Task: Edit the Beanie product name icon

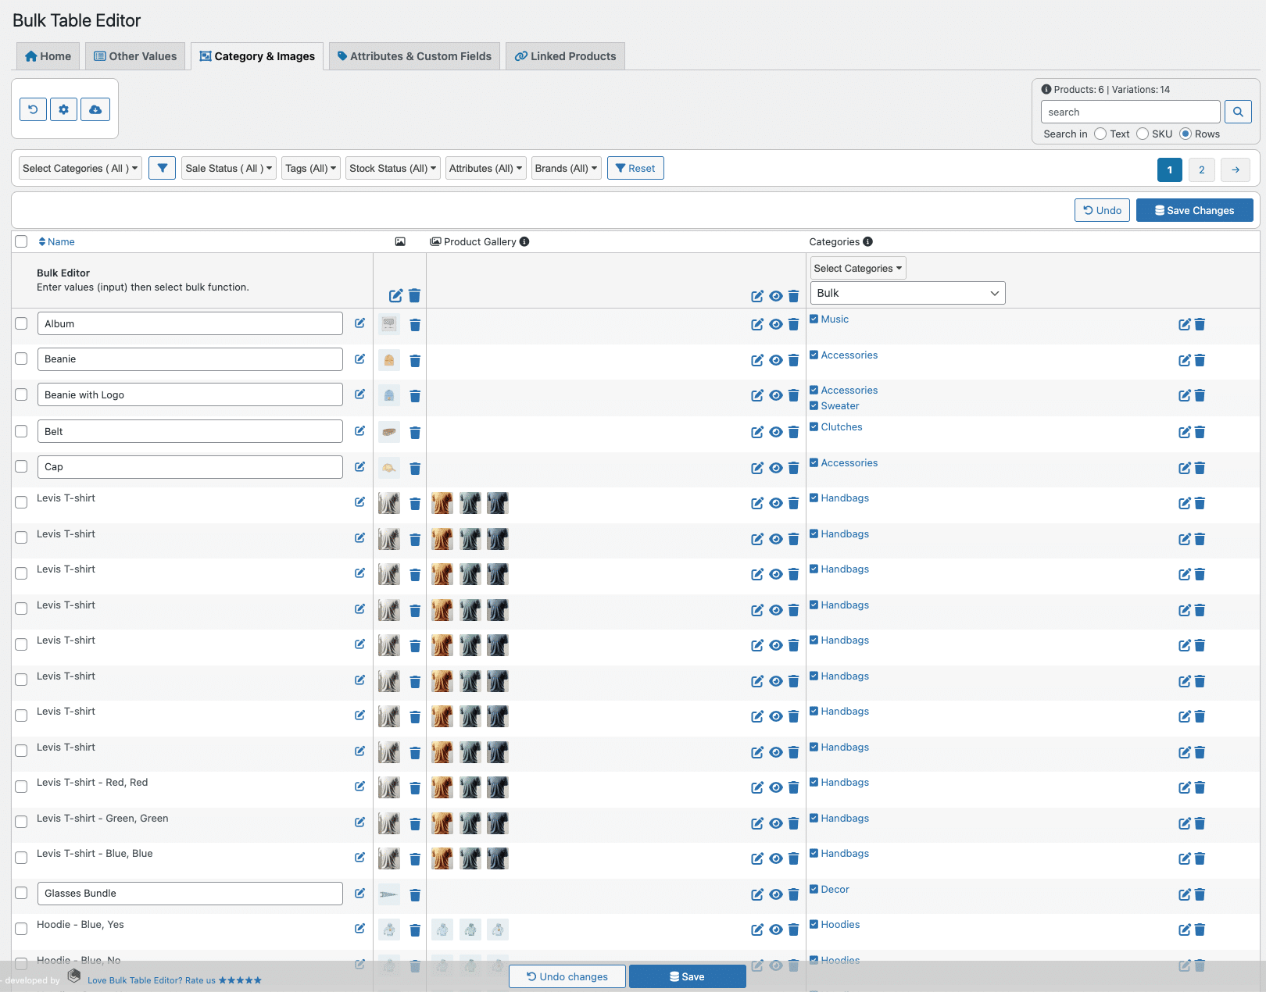Action: click(x=359, y=359)
